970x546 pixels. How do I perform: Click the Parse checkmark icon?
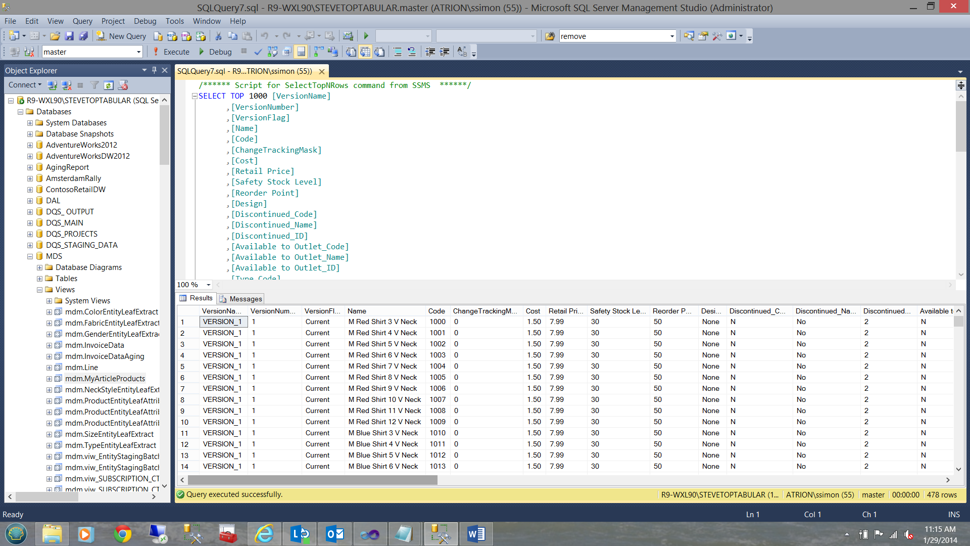(258, 52)
